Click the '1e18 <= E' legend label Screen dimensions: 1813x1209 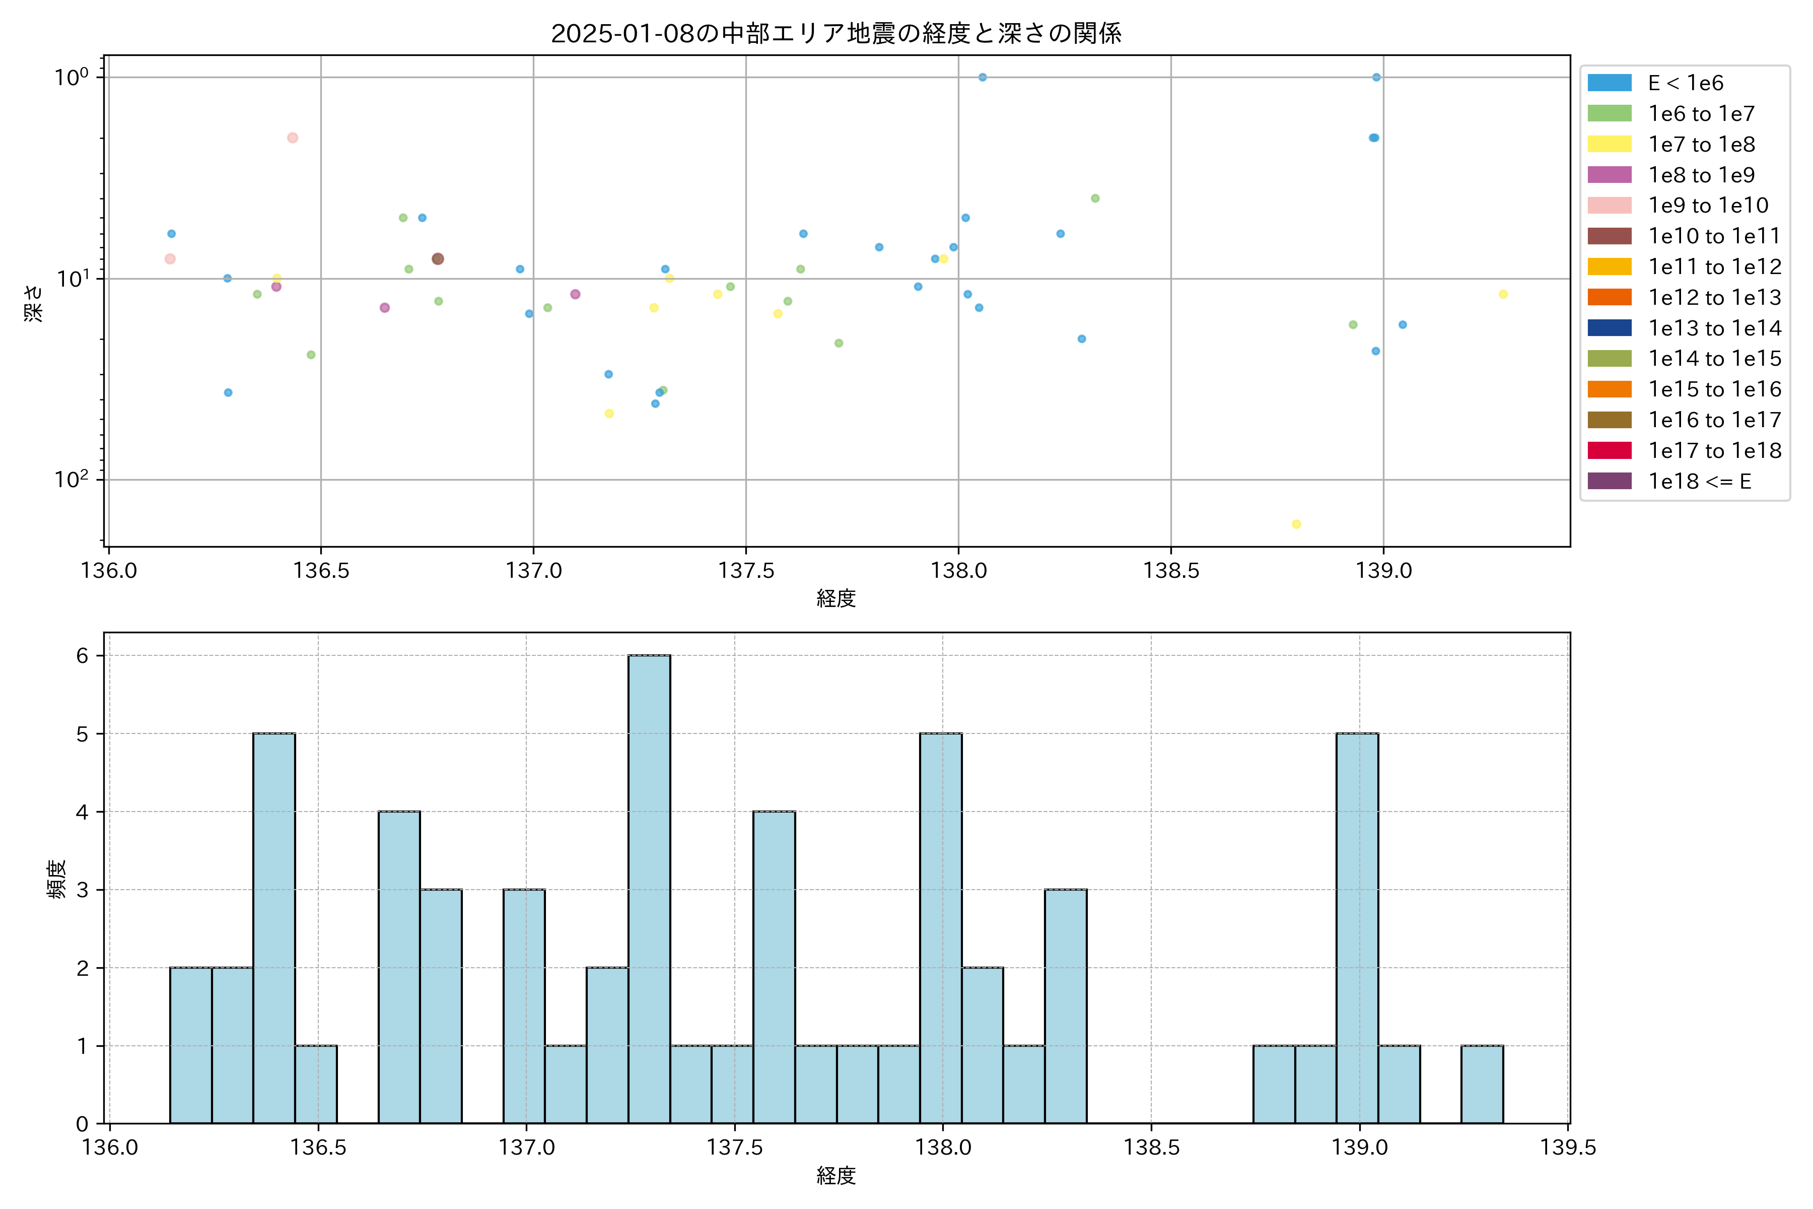[x=1699, y=481]
